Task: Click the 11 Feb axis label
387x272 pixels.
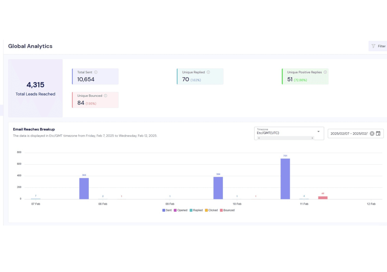Action: coord(304,204)
